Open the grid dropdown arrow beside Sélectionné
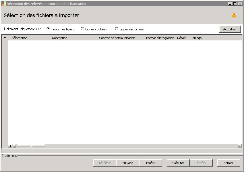This screenshot has height=172, width=244. click(5, 38)
